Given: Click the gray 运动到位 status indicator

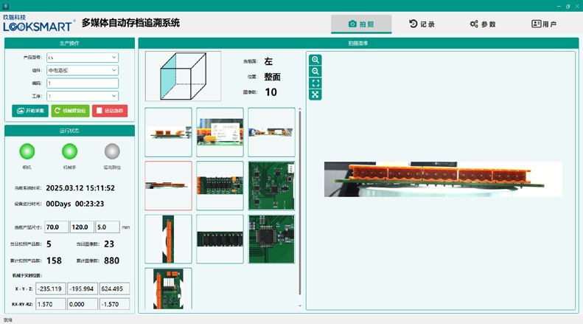Looking at the screenshot, I should click(x=112, y=151).
